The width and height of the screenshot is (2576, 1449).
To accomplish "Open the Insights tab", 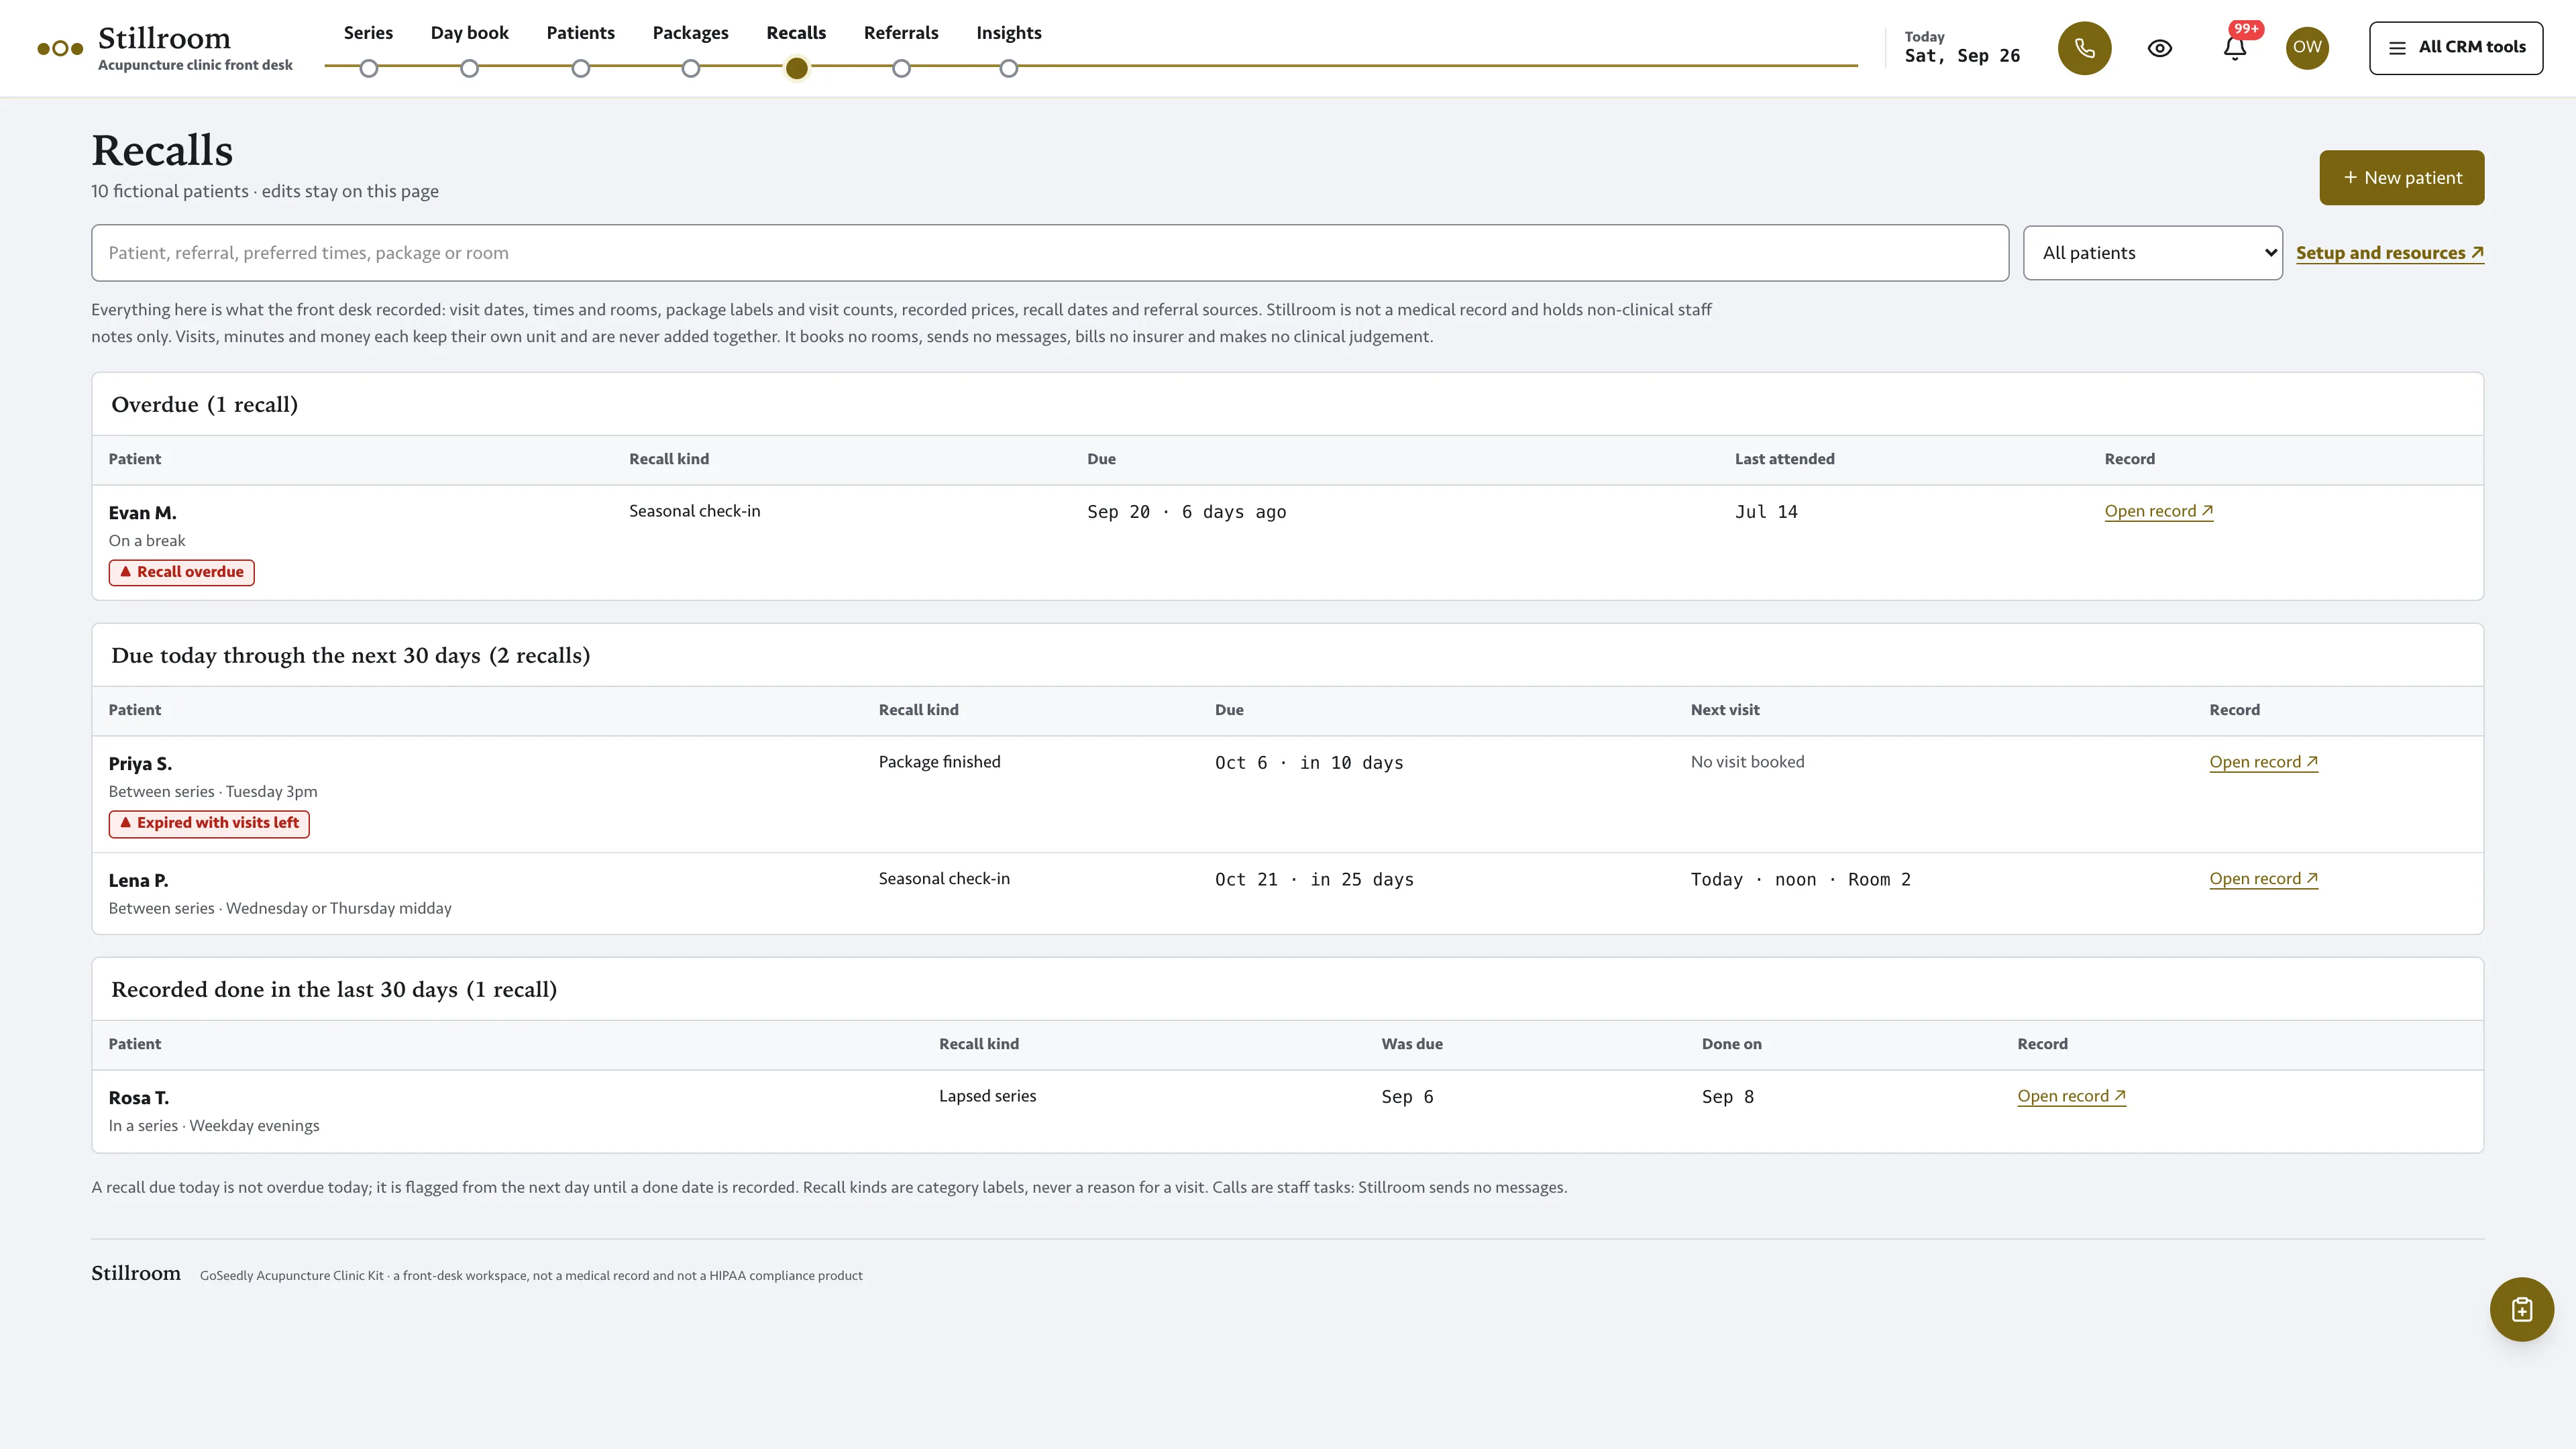I will tap(1008, 33).
